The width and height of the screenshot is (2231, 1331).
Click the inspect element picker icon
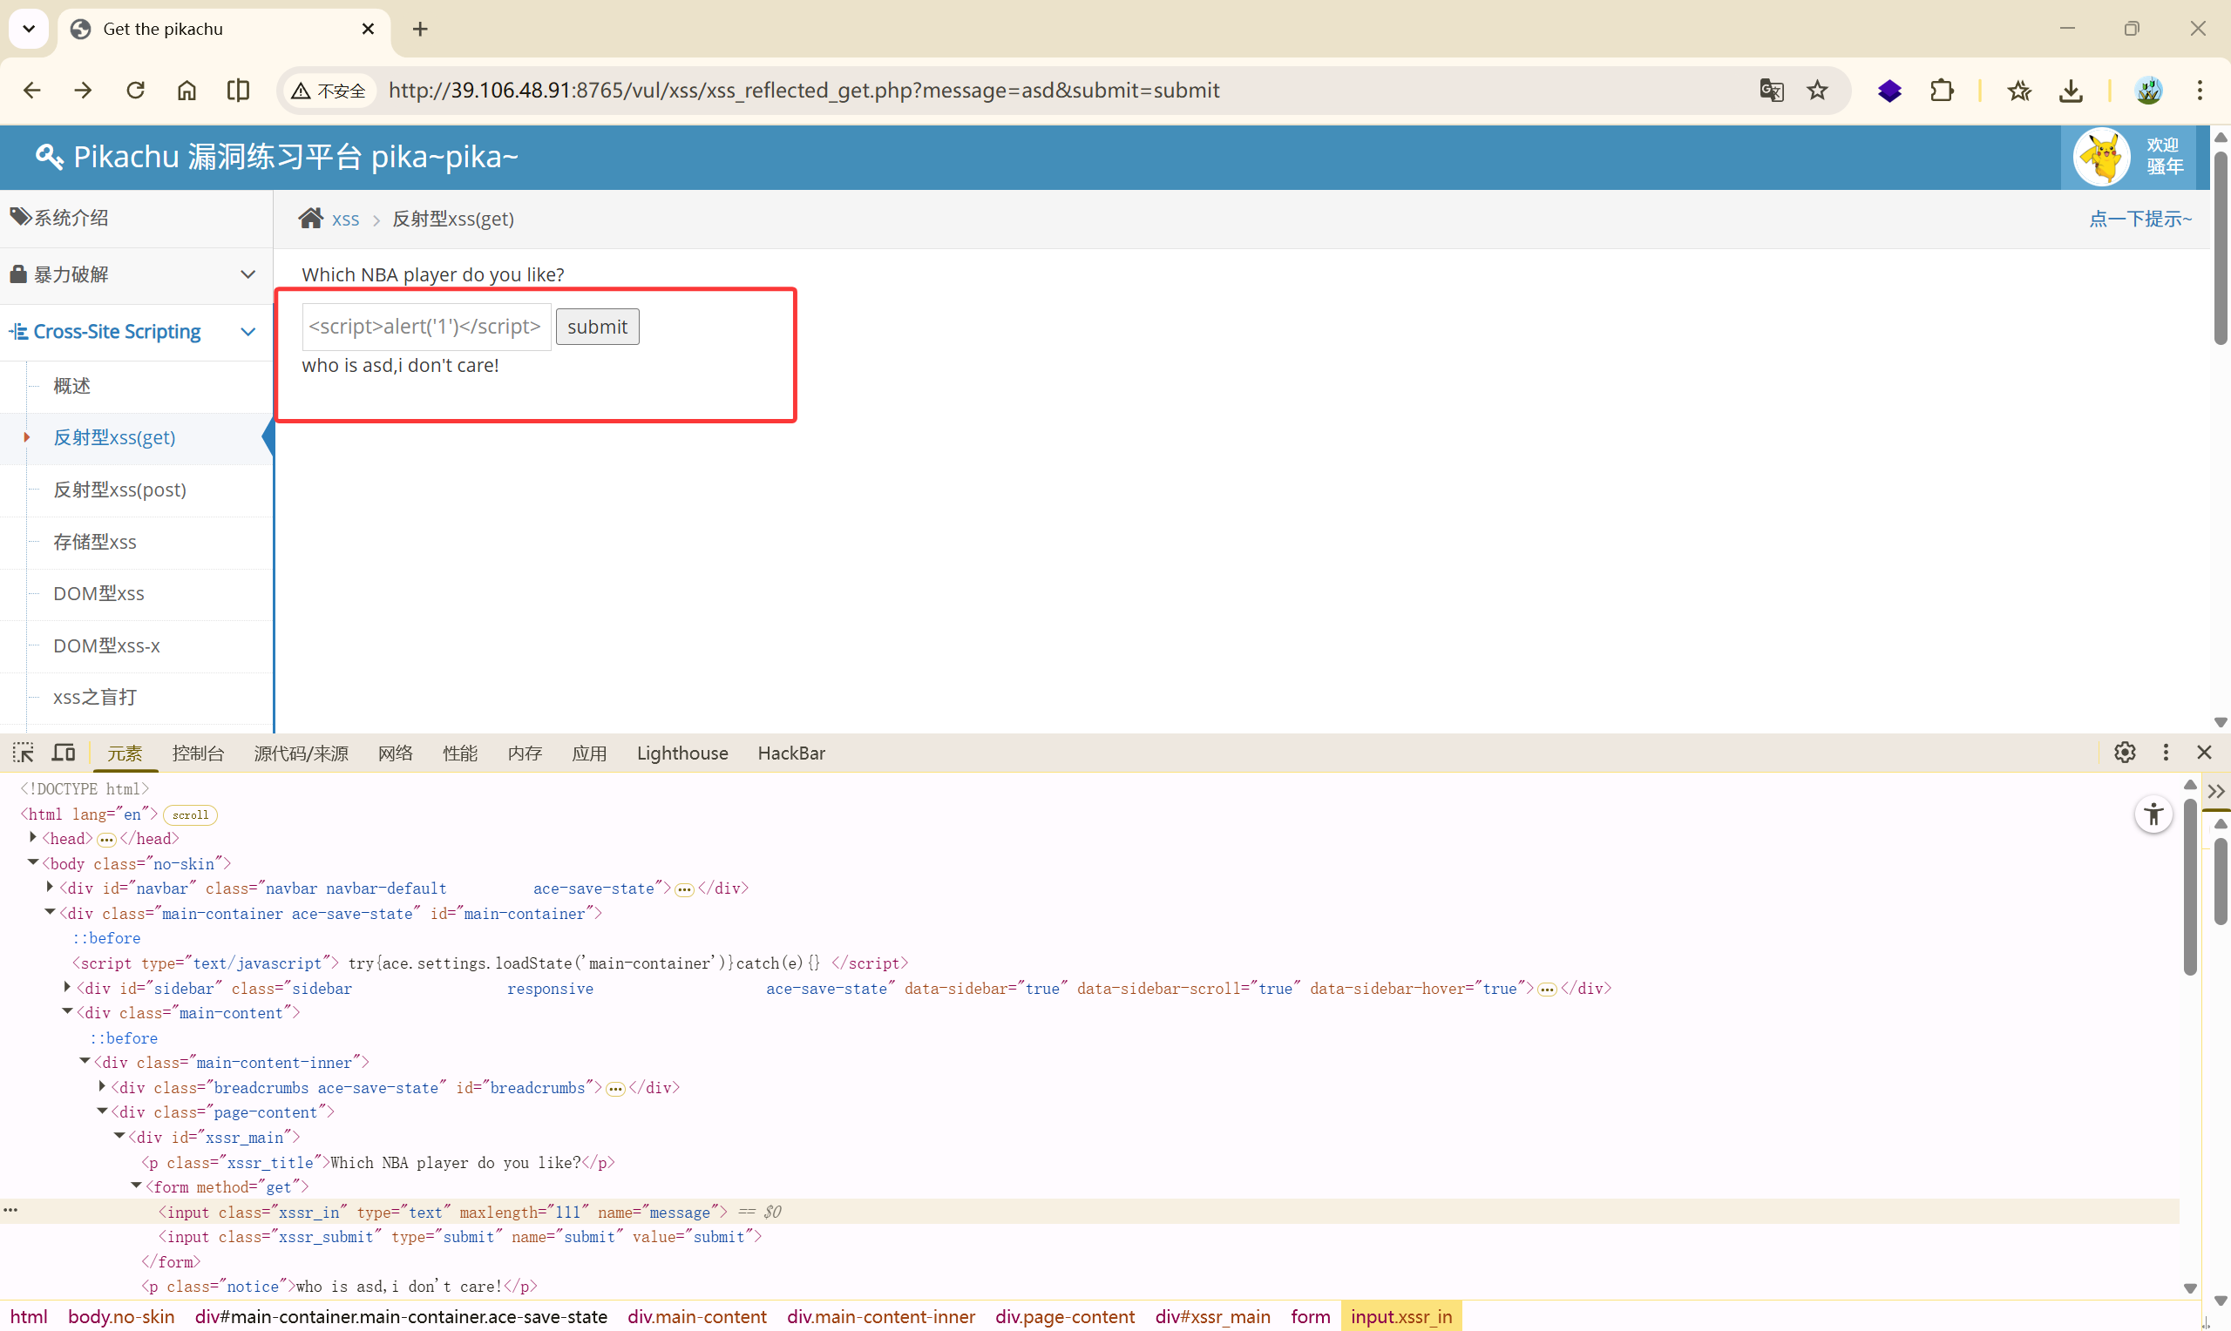tap(24, 753)
